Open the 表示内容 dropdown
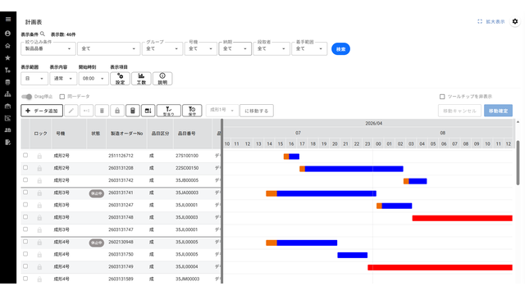Viewport: 525px width, 295px height. coord(62,79)
